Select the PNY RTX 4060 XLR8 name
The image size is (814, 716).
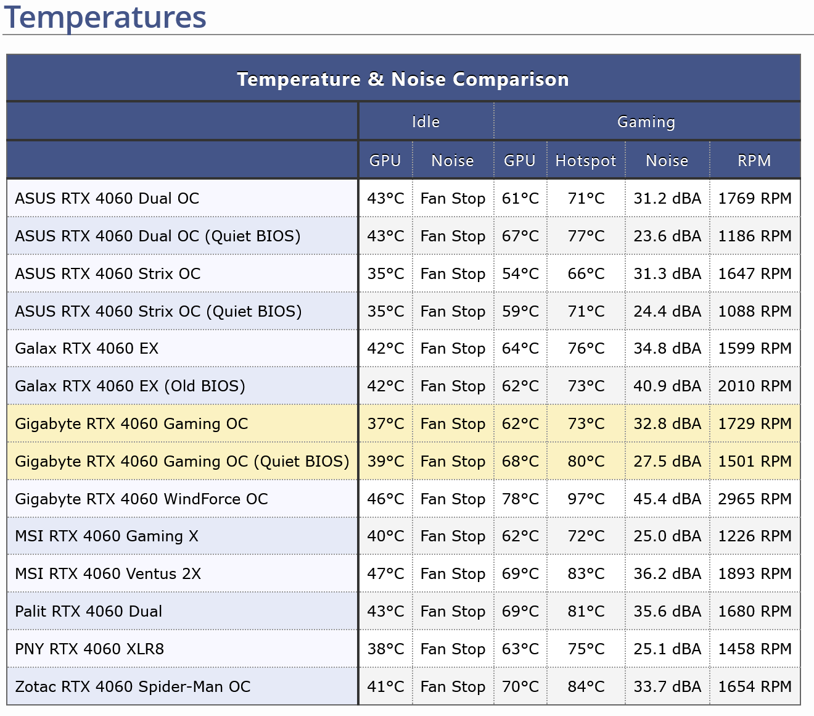coord(89,649)
